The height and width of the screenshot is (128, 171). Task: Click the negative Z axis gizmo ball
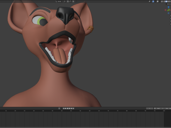(169, 13)
